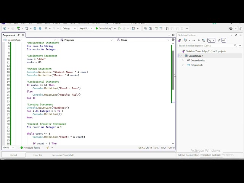Click the New Project toolbar icon

coord(19,28)
